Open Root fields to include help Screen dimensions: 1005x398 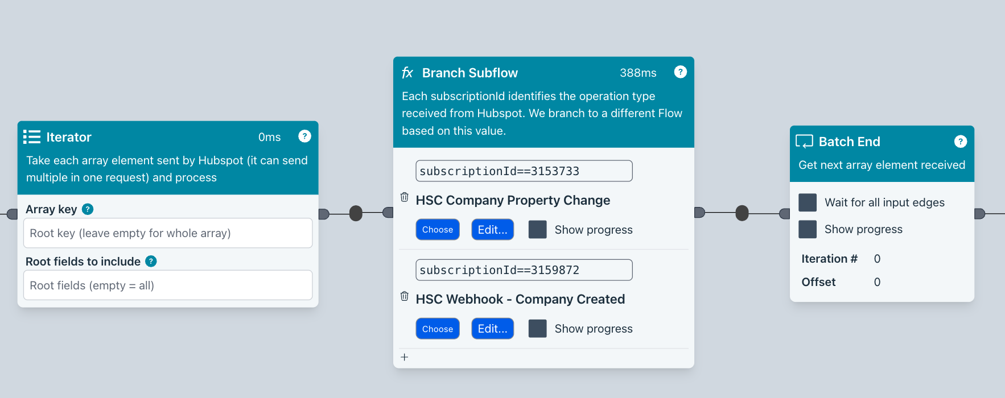click(151, 262)
